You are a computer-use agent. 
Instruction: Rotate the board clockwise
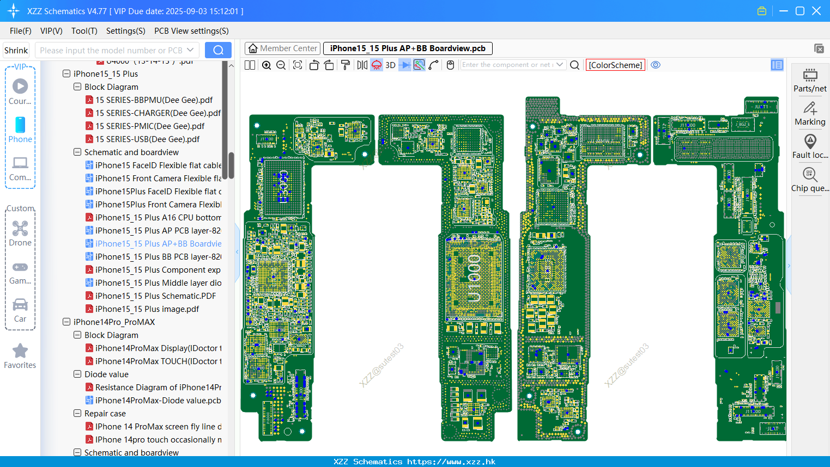point(329,65)
